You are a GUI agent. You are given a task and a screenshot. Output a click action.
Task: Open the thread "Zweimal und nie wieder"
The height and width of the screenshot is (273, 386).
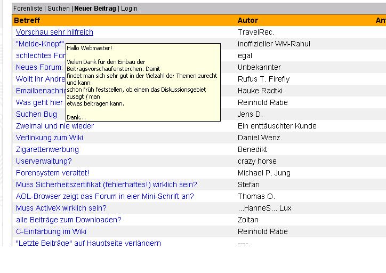(55, 126)
